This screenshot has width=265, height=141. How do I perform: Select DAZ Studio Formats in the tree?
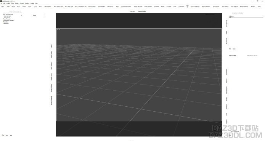tap(8, 15)
